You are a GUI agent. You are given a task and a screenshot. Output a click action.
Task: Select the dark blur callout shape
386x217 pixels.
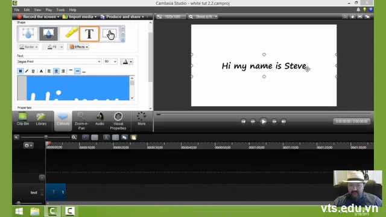click(x=48, y=34)
